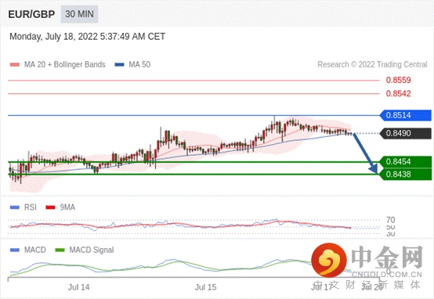The width and height of the screenshot is (434, 299).
Task: Click the black 0.8490 current price tag
Action: (x=406, y=133)
